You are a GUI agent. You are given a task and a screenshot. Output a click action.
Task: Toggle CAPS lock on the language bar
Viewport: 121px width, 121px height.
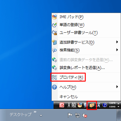(x=112, y=103)
